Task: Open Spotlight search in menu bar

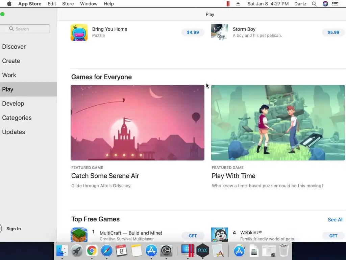Action: pyautogui.click(x=314, y=4)
